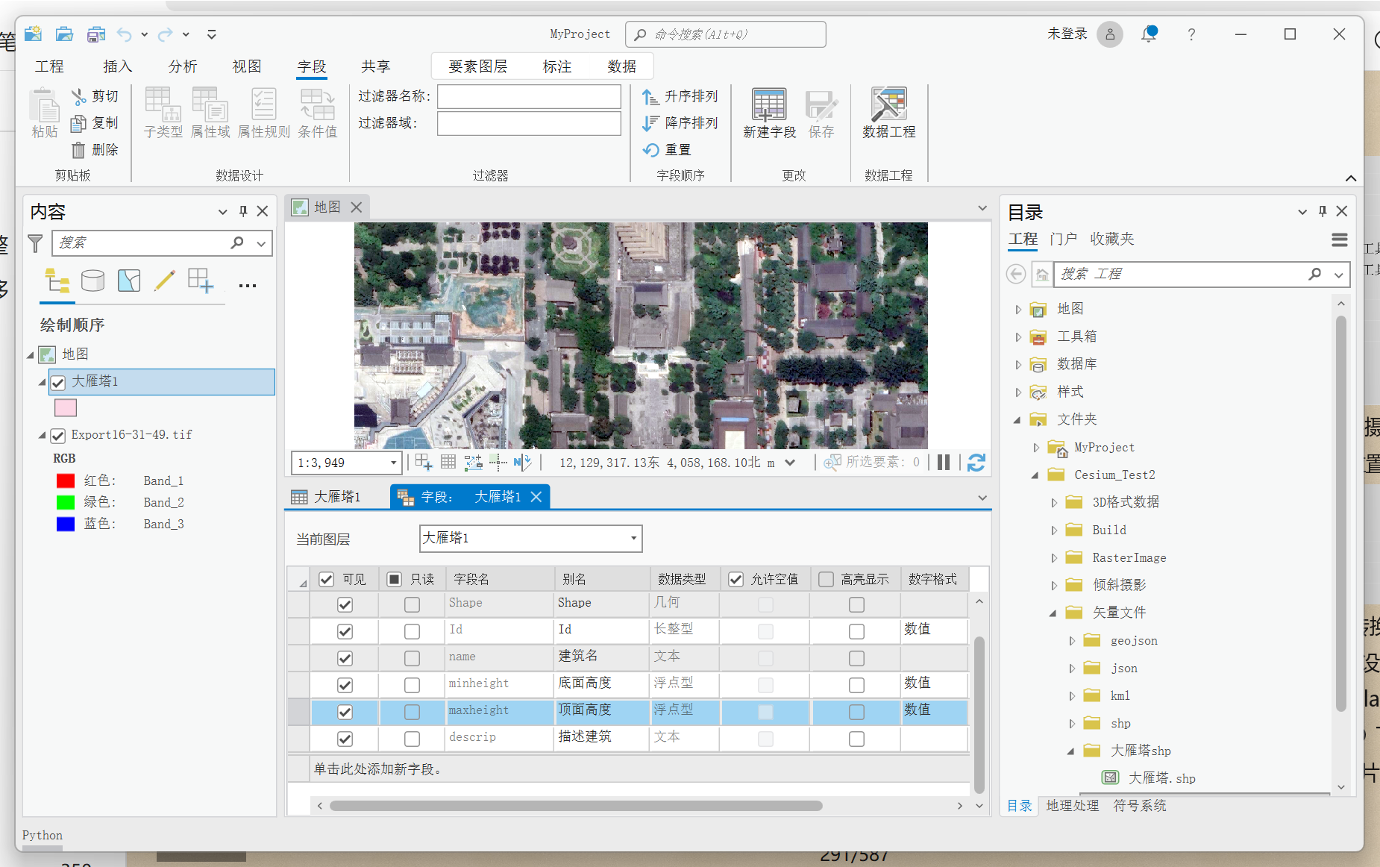
Task: Select List By Drawing Order icon in Contents
Action: [57, 281]
